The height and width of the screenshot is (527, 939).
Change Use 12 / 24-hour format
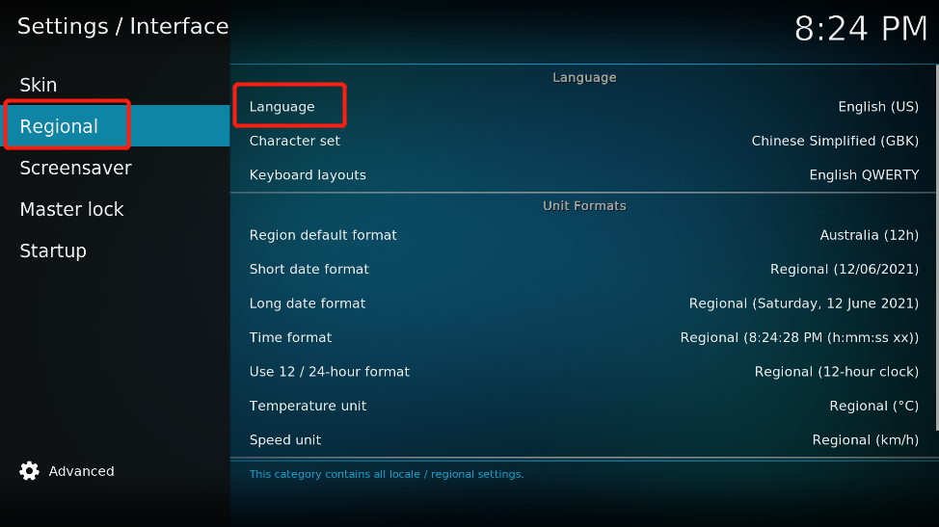point(583,372)
